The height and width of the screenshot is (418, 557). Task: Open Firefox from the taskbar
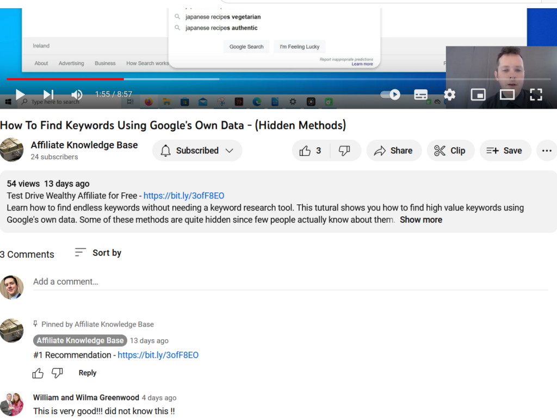(x=148, y=102)
